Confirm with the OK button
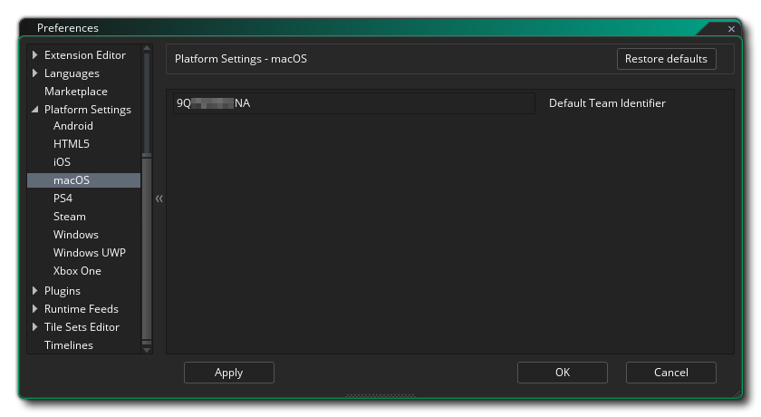Image resolution: width=761 pixels, height=417 pixels. 562,373
